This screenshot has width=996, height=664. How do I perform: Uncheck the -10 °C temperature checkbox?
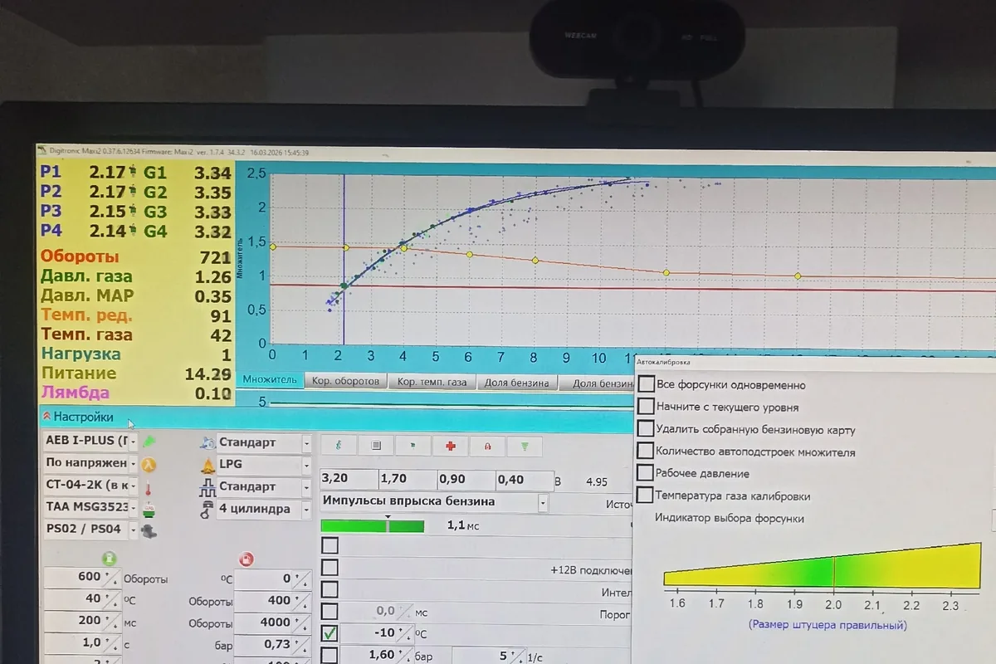click(x=330, y=634)
